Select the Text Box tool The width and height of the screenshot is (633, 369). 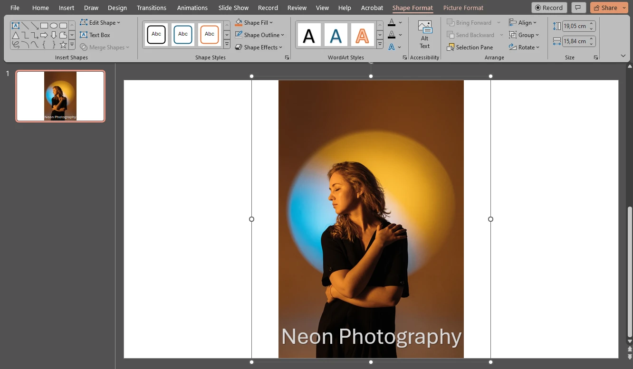(96, 35)
